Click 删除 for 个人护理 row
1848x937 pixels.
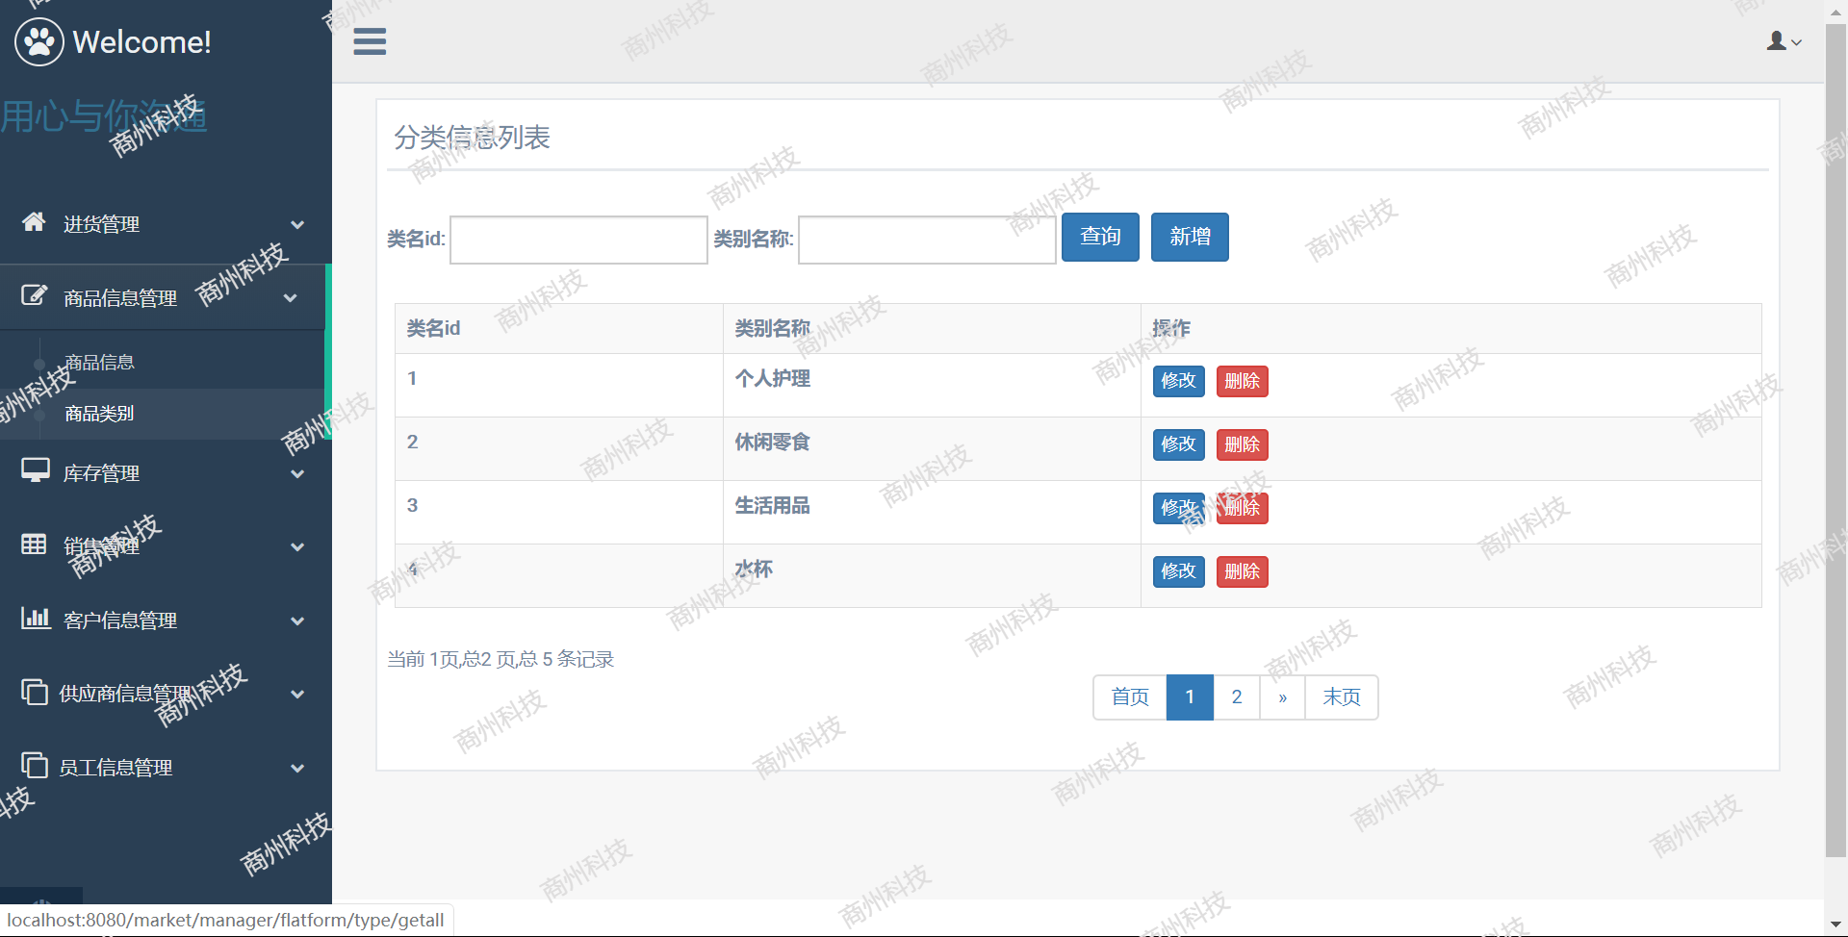1242,381
